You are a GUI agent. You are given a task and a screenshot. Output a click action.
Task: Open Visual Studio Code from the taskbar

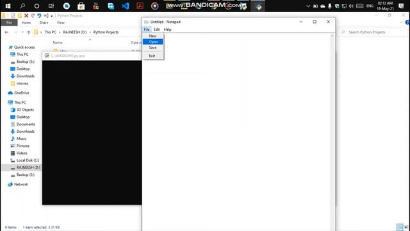(x=126, y=6)
